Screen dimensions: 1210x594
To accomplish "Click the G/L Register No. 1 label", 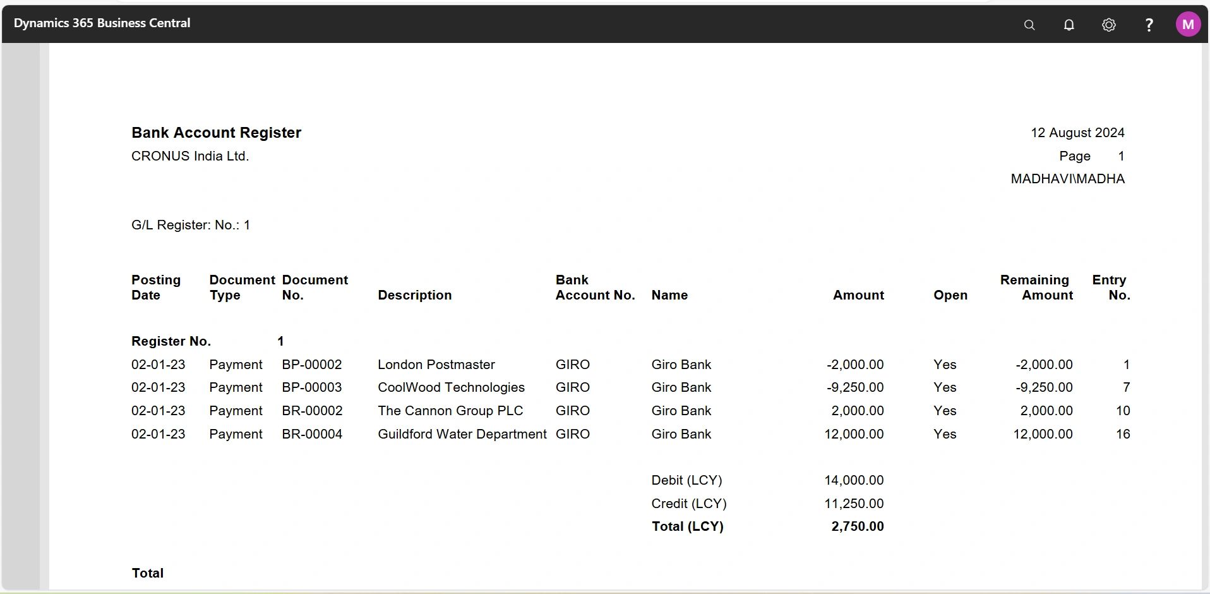I will click(190, 225).
